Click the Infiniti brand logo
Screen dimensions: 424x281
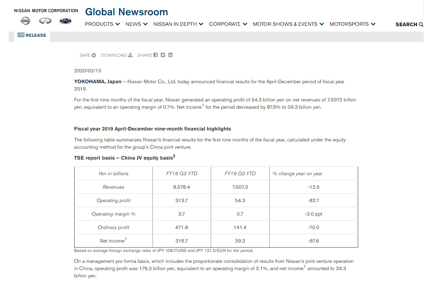[x=45, y=21]
